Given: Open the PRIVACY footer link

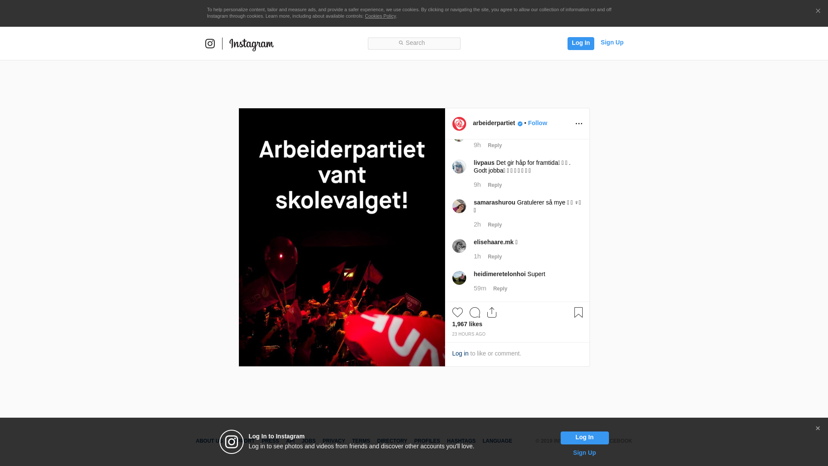Looking at the screenshot, I should coord(334,441).
